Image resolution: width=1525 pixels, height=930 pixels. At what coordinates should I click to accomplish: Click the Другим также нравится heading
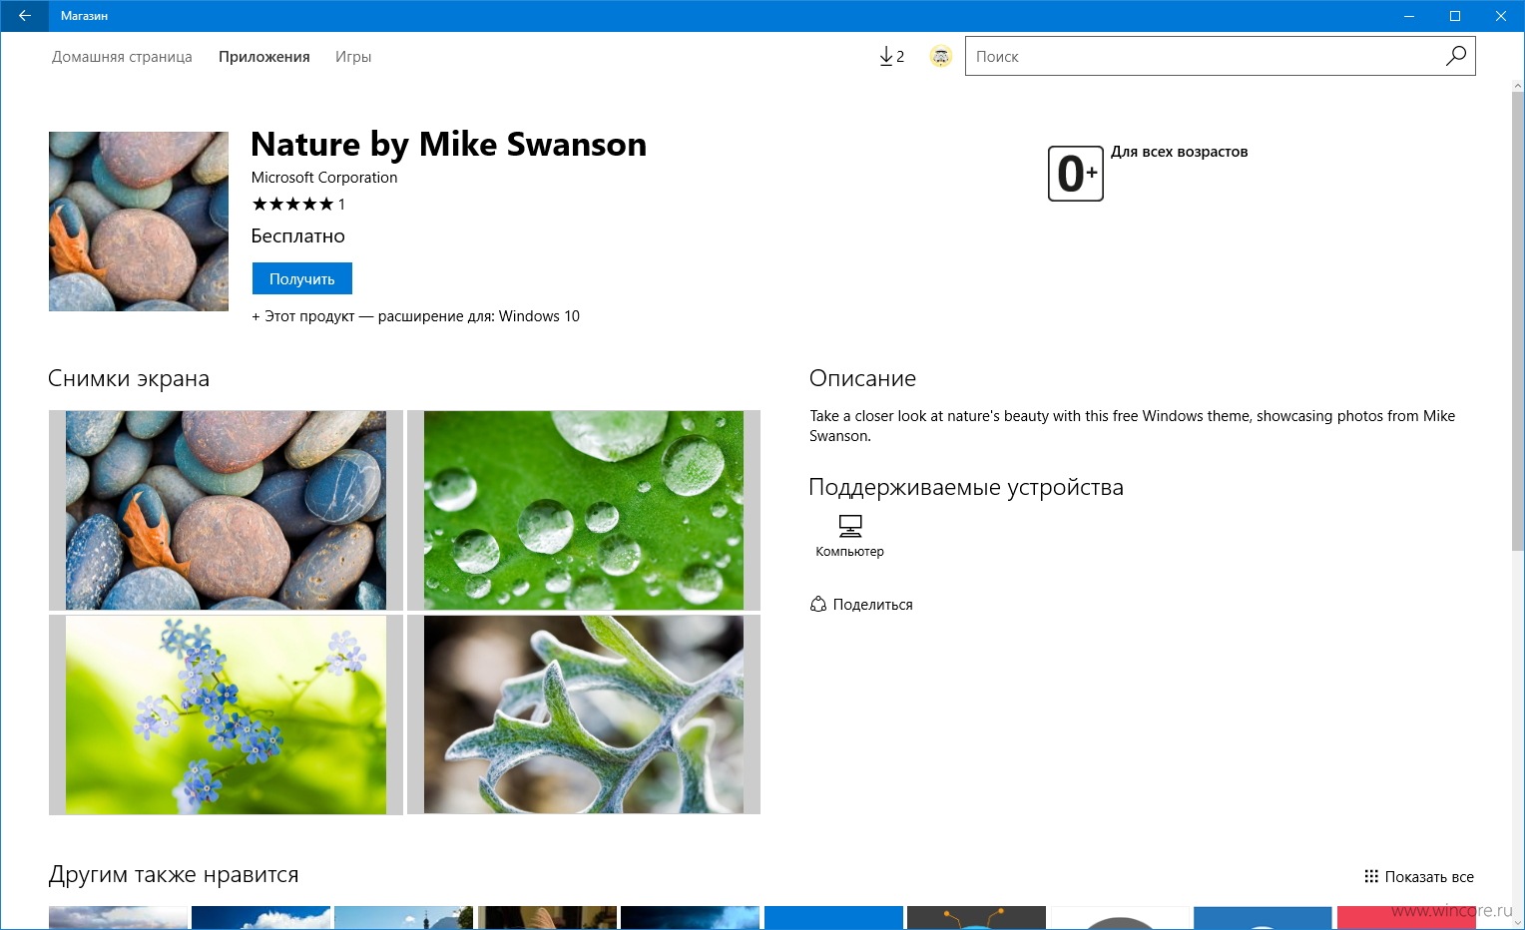(x=174, y=875)
